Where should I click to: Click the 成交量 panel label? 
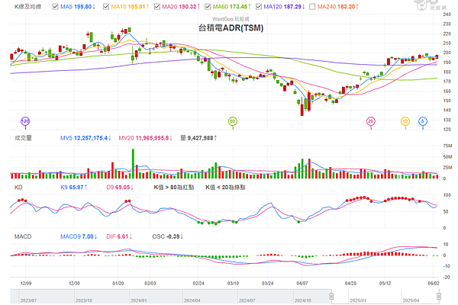[x=23, y=138]
